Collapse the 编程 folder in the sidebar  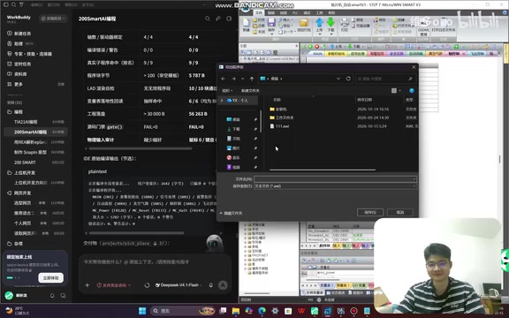point(15,112)
